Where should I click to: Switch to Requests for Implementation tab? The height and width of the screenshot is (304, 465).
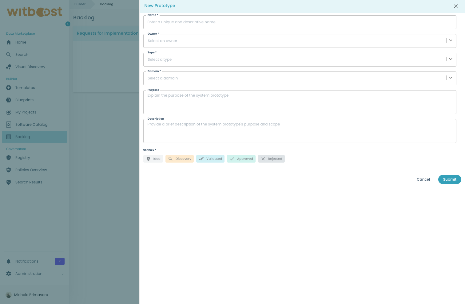pos(107,33)
